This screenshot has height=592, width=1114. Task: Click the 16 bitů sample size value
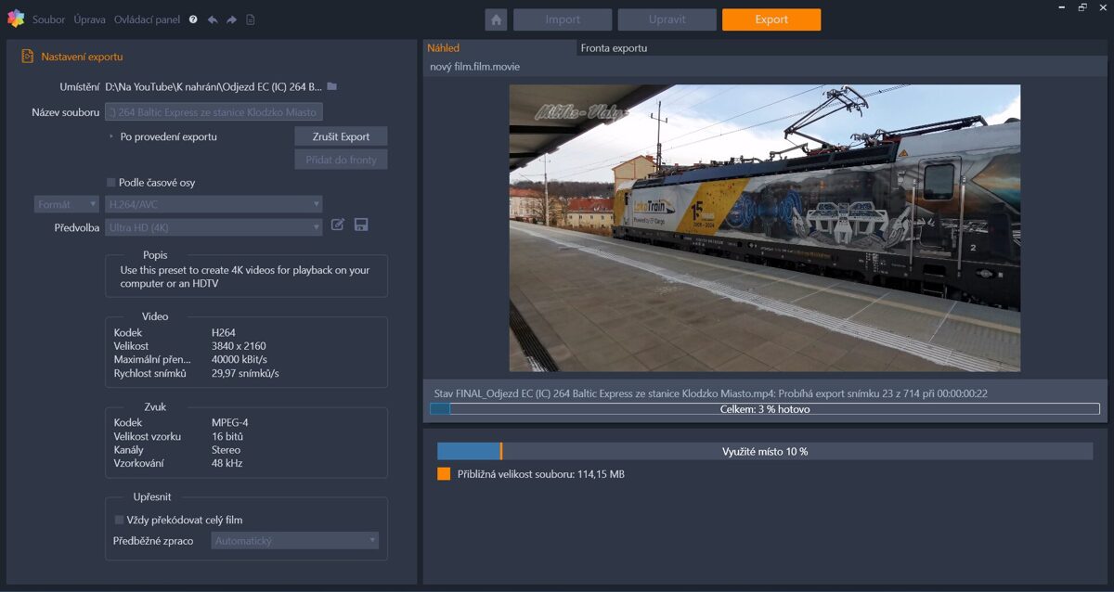(x=227, y=436)
